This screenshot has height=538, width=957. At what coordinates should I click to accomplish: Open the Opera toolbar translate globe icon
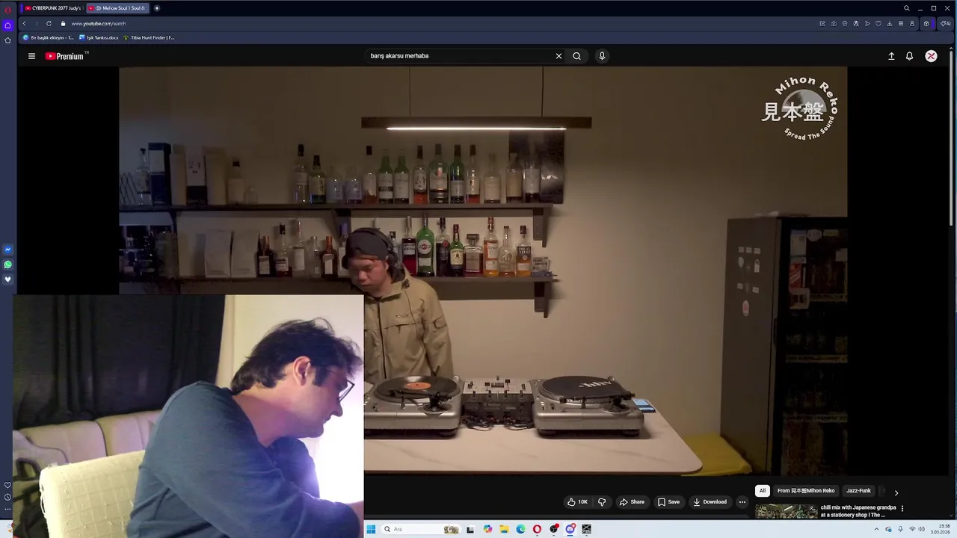[855, 24]
